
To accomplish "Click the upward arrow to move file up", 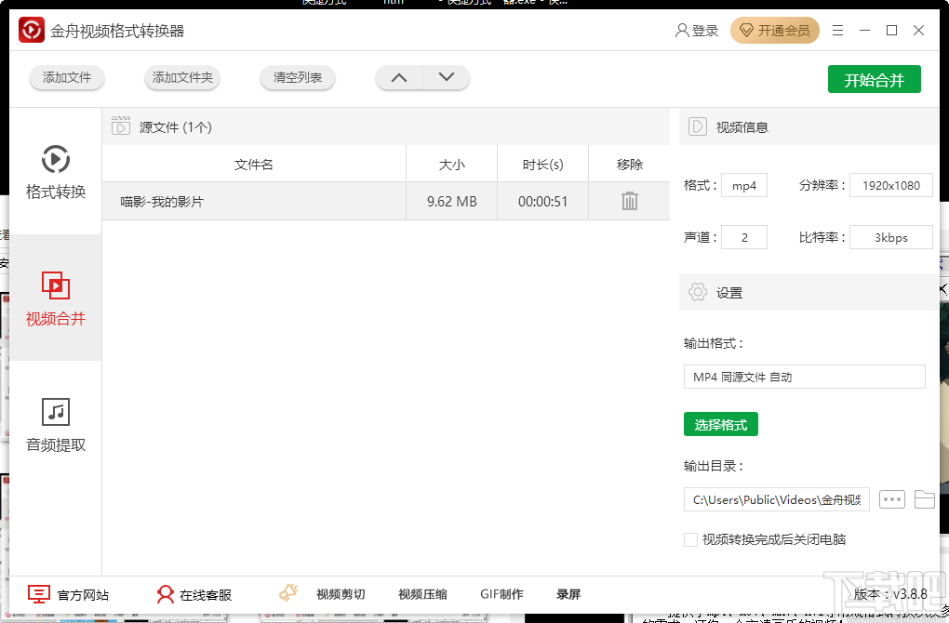I will point(398,78).
